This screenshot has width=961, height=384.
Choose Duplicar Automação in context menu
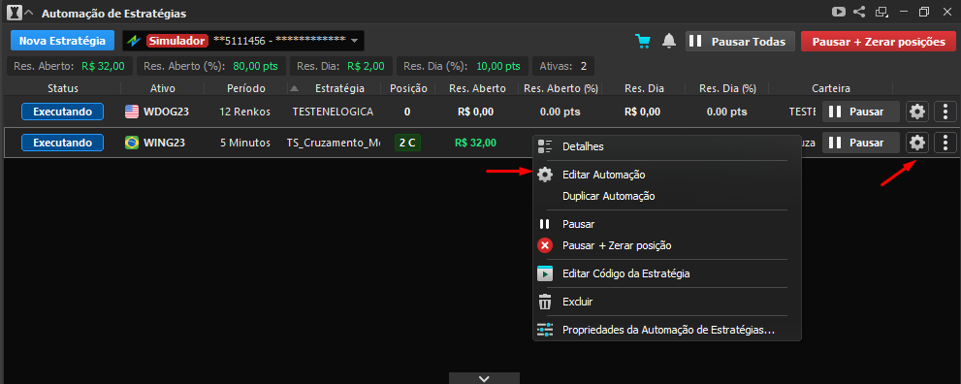[x=667, y=196]
